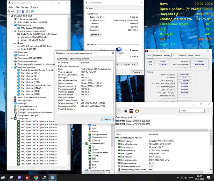Expand the Software components node
214x181 pixels.
click(x=12, y=19)
